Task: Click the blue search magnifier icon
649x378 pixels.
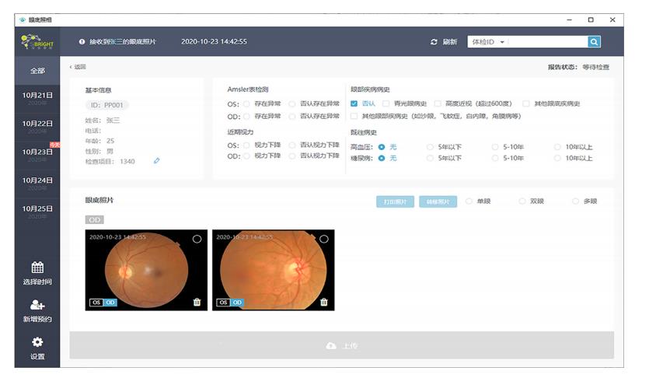Action: [x=594, y=41]
